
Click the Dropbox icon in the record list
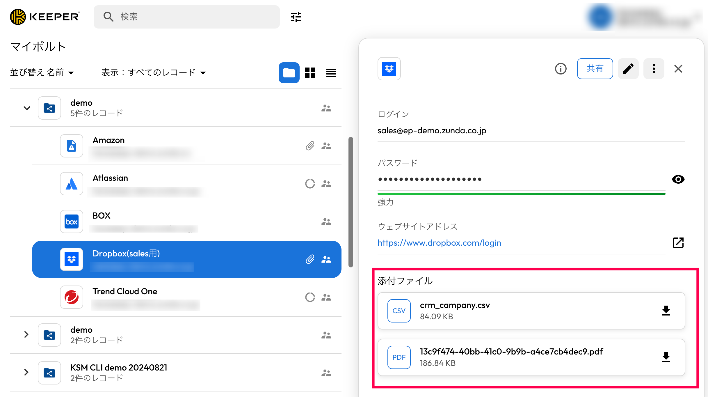(72, 259)
